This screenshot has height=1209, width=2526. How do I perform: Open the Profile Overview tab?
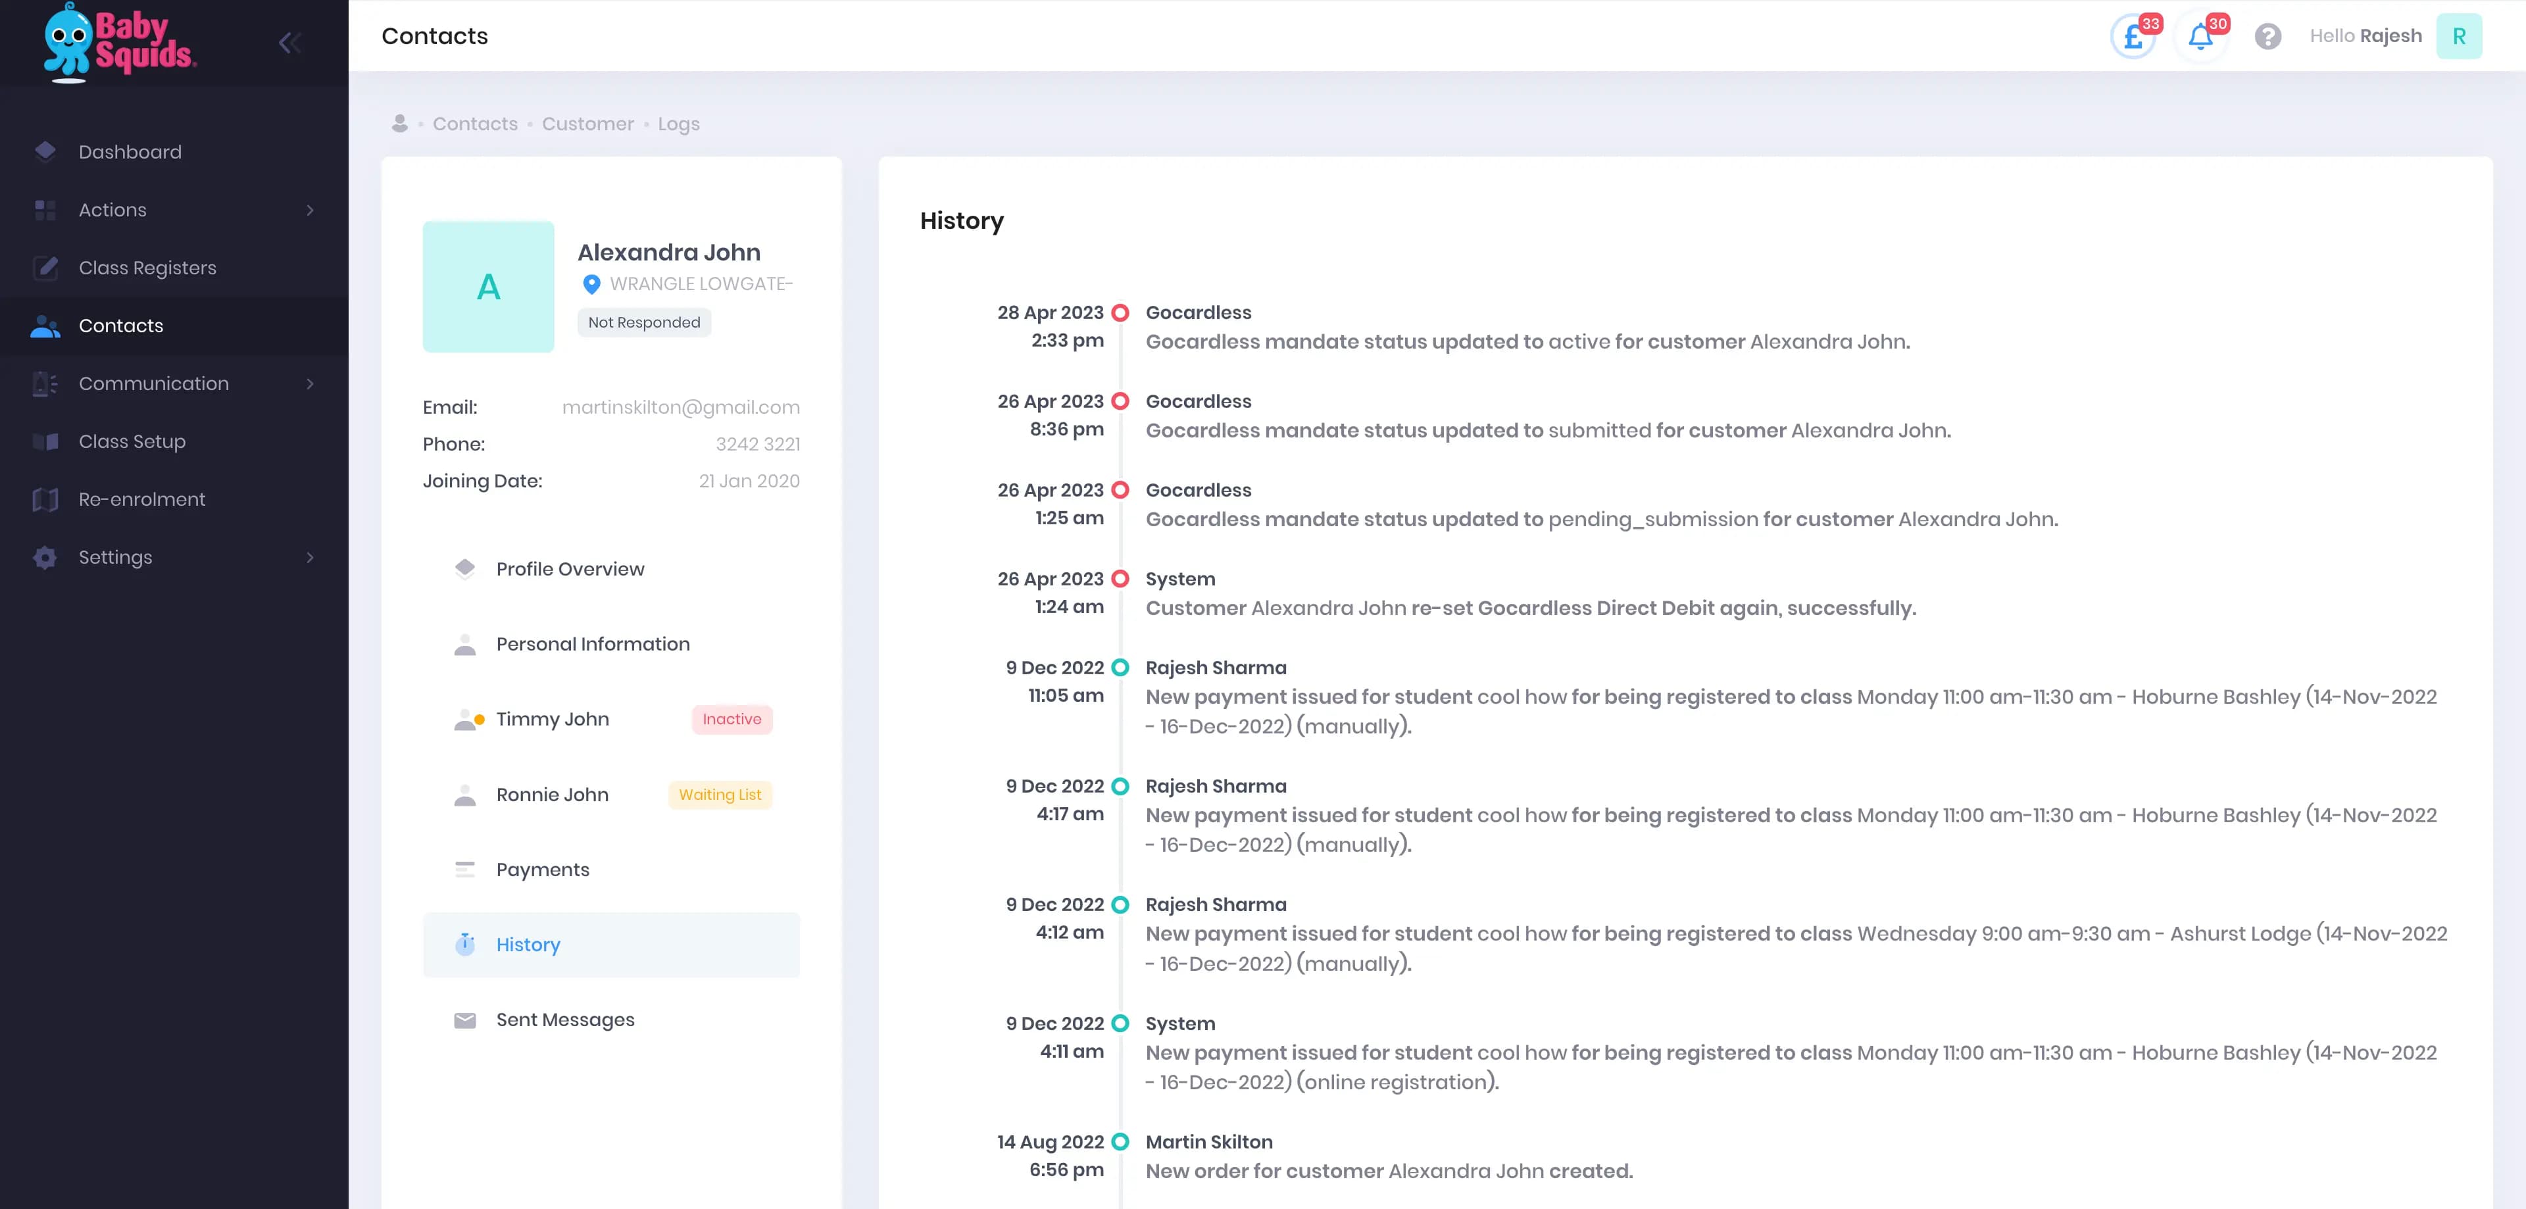[x=570, y=569]
